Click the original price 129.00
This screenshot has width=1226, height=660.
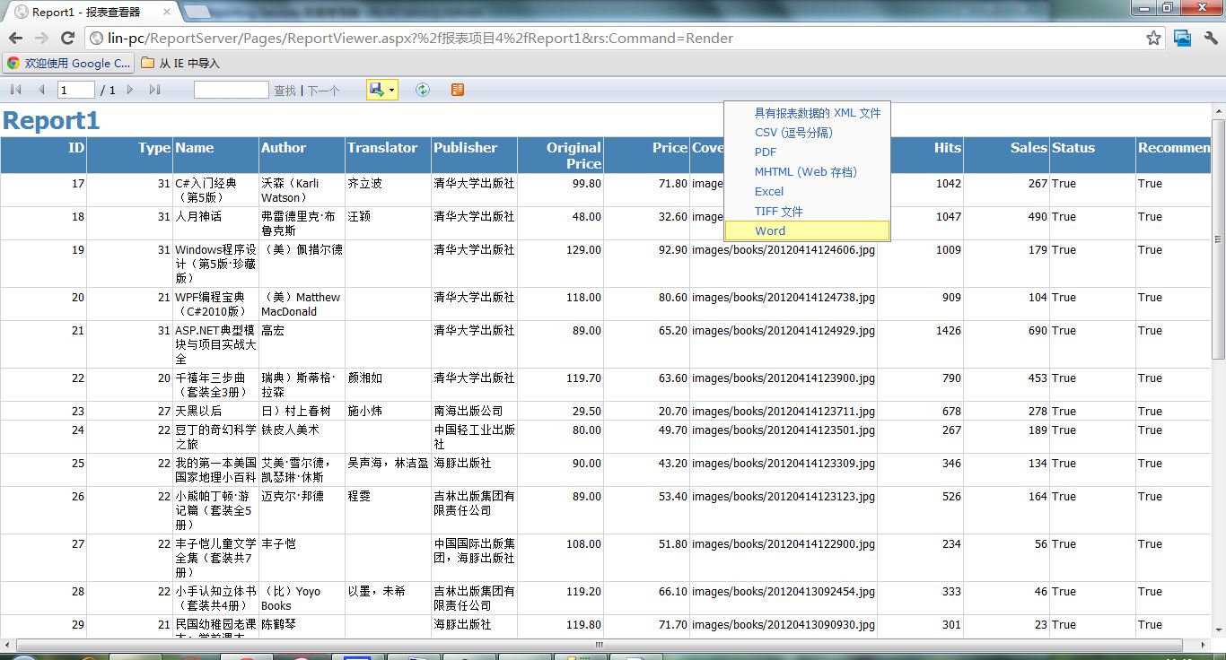coord(583,250)
